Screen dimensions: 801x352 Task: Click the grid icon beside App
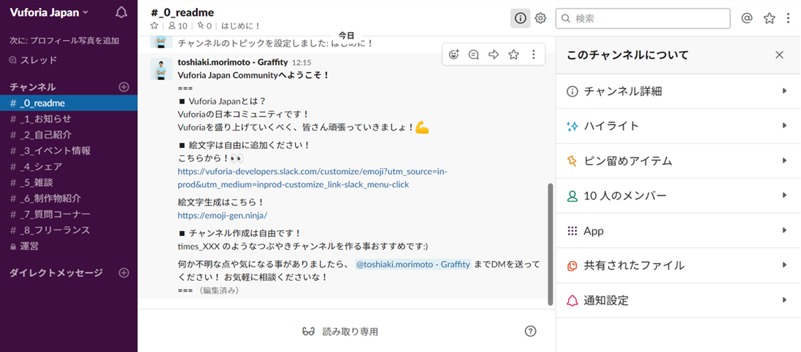[x=572, y=231]
